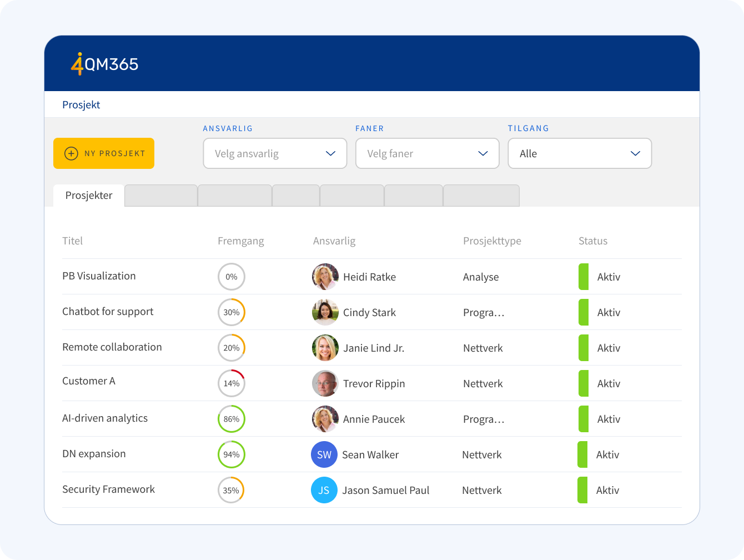
Task: Click the name Janie Lind Jr.
Action: [x=374, y=348]
